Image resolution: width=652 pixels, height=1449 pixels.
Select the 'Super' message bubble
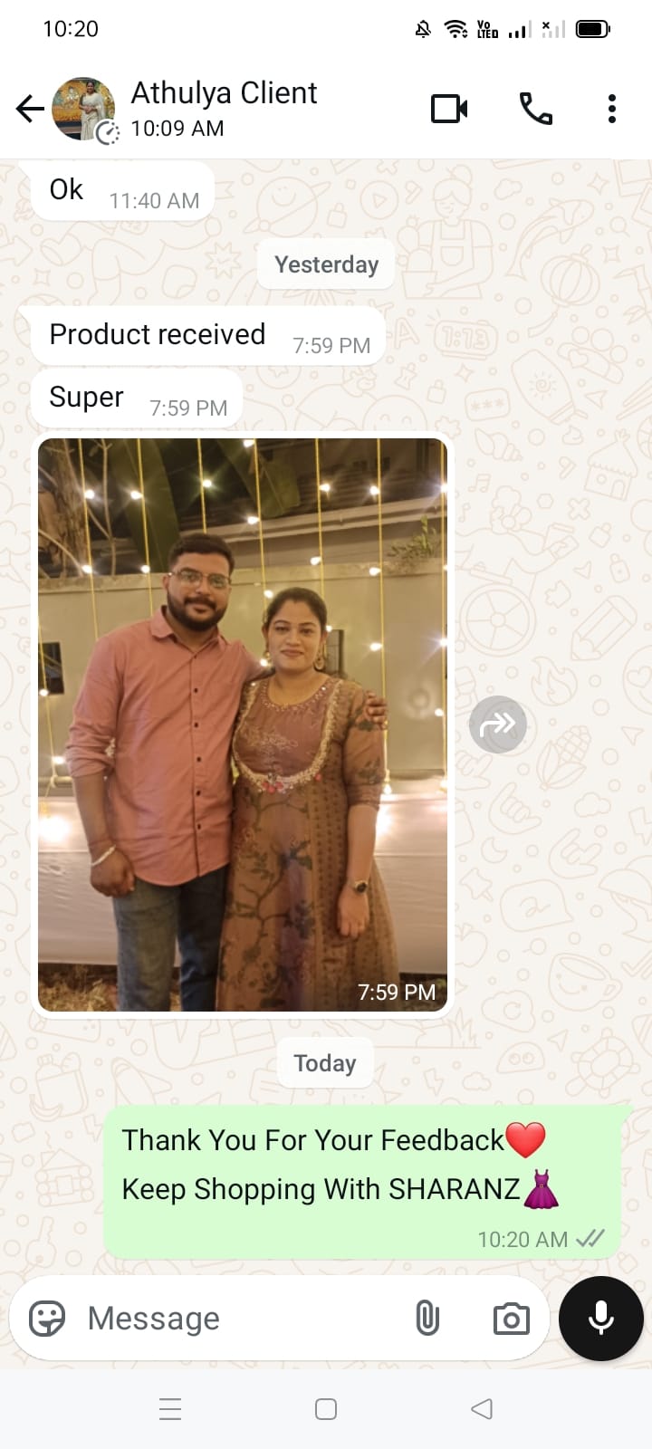click(138, 398)
